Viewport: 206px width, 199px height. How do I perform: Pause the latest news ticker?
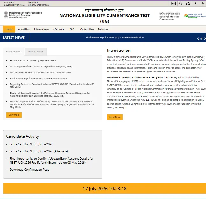[x=202, y=38]
